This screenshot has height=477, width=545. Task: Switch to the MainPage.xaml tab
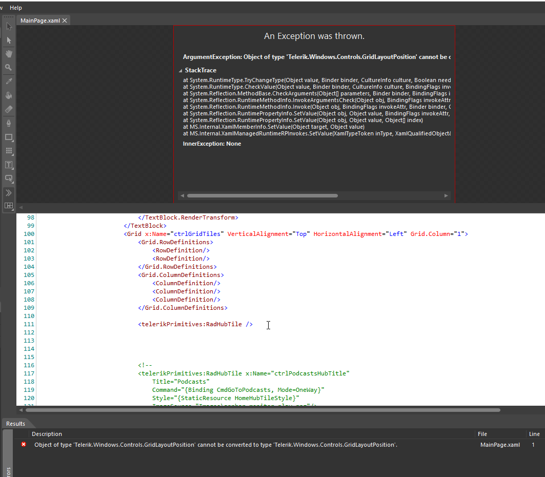click(40, 21)
